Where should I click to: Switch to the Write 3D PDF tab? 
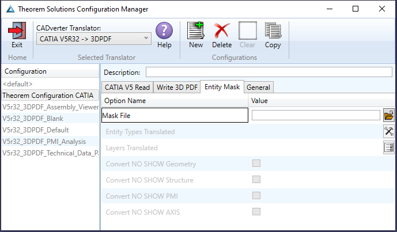(177, 88)
